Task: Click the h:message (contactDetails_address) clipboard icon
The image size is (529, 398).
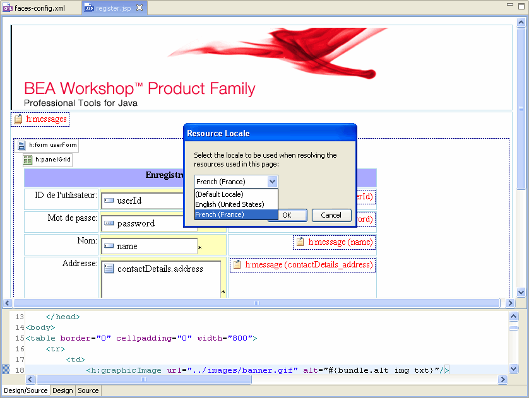Action: pos(237,264)
